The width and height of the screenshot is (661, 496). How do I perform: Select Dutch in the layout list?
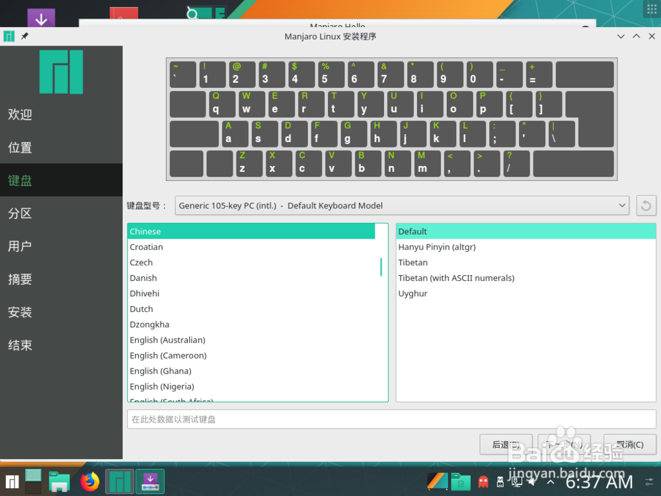click(x=251, y=309)
